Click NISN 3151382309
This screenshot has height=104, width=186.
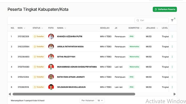tap(23, 36)
